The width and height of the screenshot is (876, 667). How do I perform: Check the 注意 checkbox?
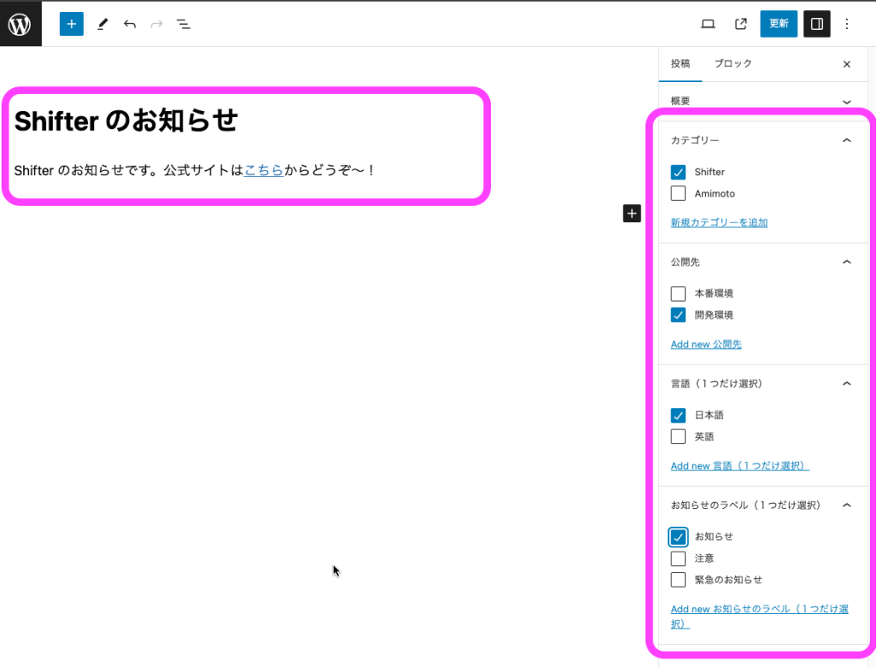point(678,558)
